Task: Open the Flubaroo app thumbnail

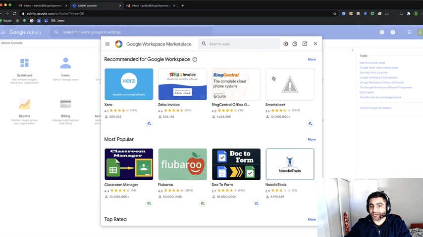Action: [x=182, y=164]
